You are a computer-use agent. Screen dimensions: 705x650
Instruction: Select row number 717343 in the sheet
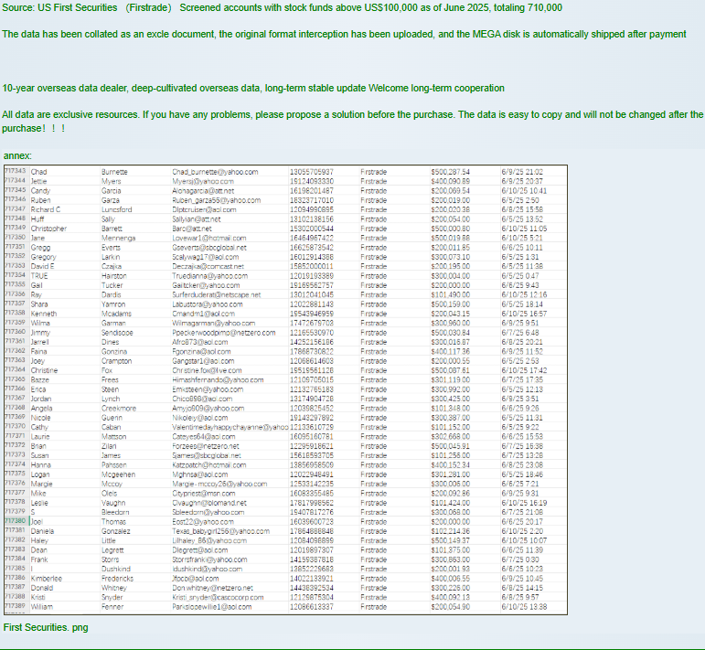pos(16,171)
